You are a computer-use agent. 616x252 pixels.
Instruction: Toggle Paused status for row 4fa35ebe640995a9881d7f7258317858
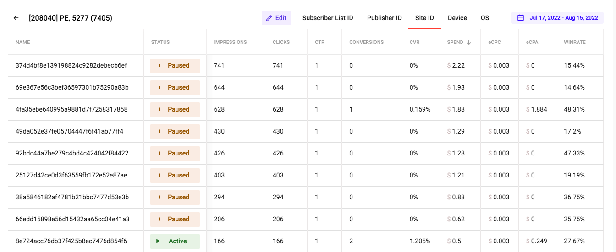(175, 109)
